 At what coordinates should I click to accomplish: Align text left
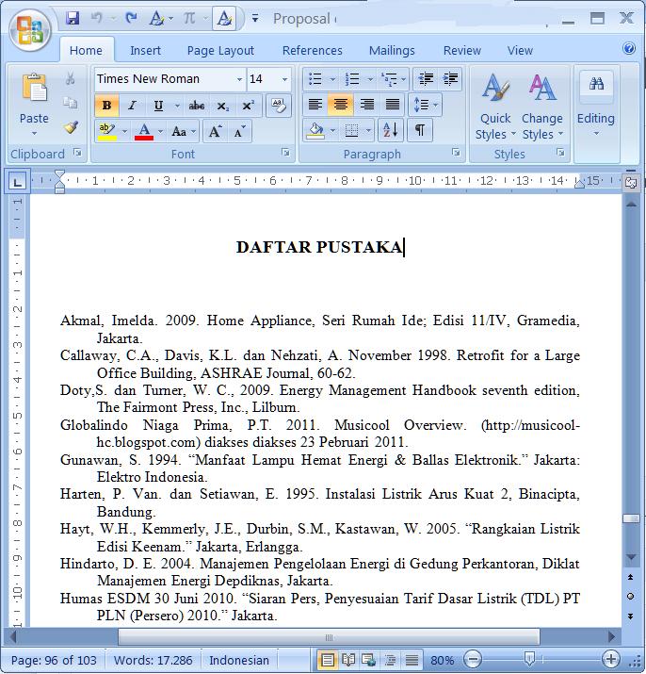(x=315, y=105)
